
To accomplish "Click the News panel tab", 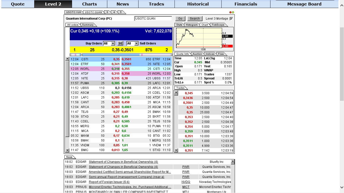I will click(69, 157).
